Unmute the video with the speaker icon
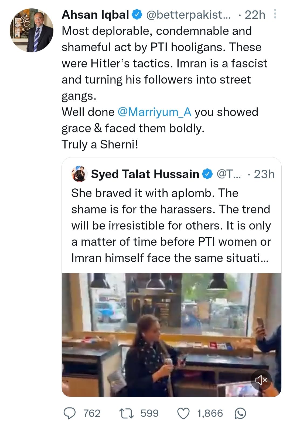 (x=261, y=380)
